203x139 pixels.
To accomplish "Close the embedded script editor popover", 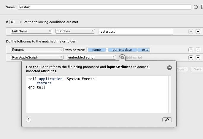I will pyautogui.click(x=122, y=58).
